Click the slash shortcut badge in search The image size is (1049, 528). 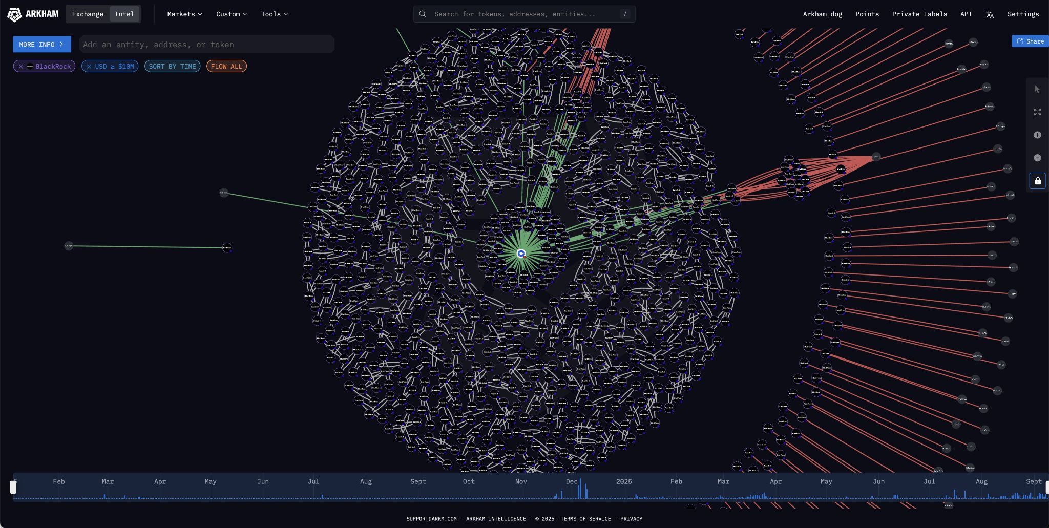tap(624, 14)
